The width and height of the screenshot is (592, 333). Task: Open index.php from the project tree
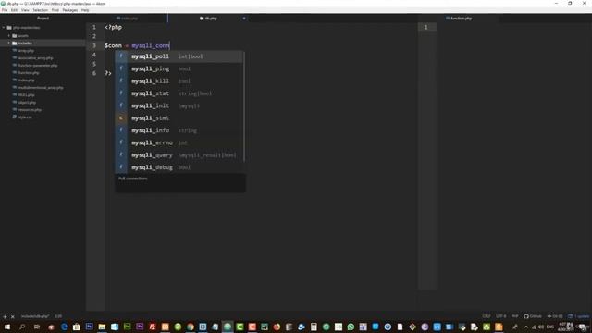(x=26, y=80)
